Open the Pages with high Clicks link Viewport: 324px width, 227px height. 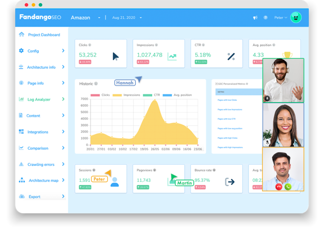[x=227, y=138]
